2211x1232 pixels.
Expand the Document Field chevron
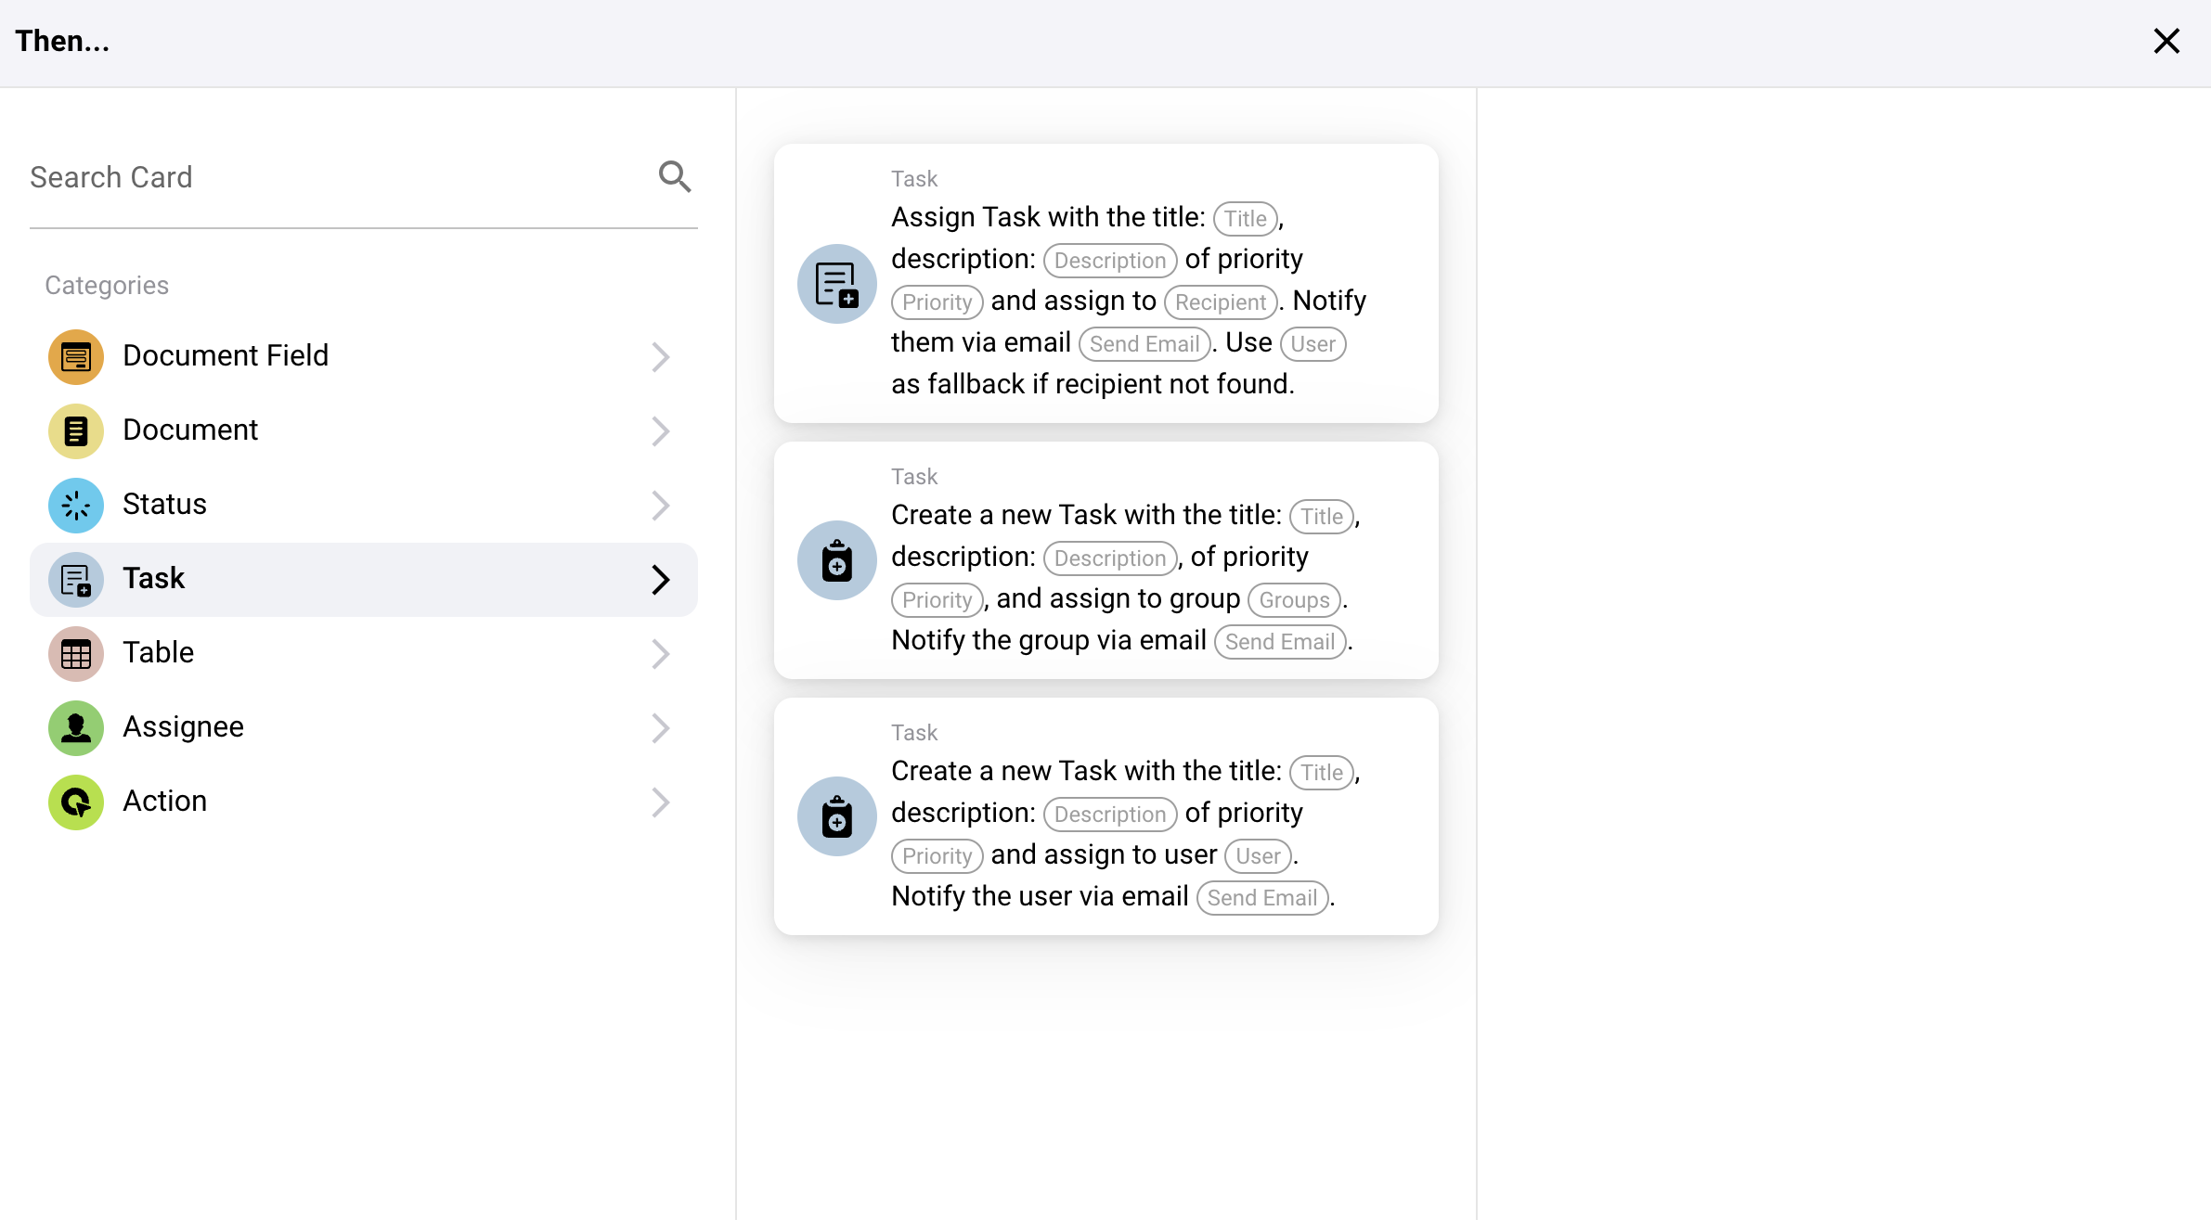pyautogui.click(x=660, y=357)
